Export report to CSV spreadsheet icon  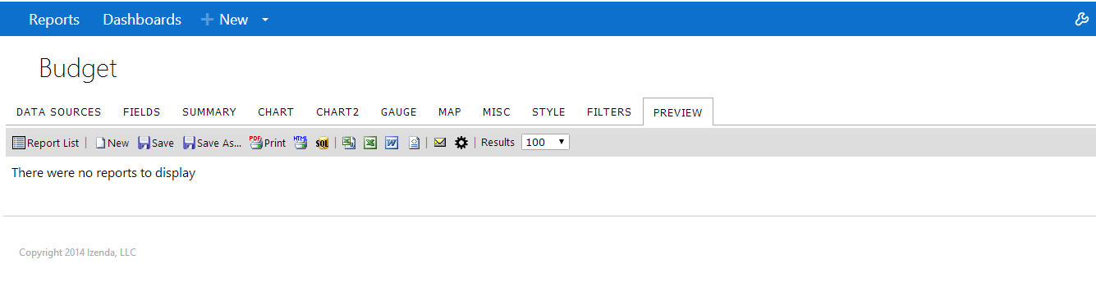(349, 143)
